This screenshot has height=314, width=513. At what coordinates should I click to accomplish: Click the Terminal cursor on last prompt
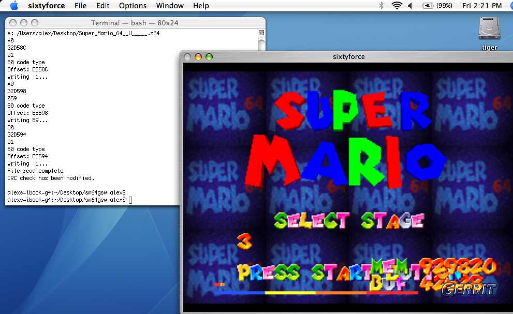click(130, 200)
